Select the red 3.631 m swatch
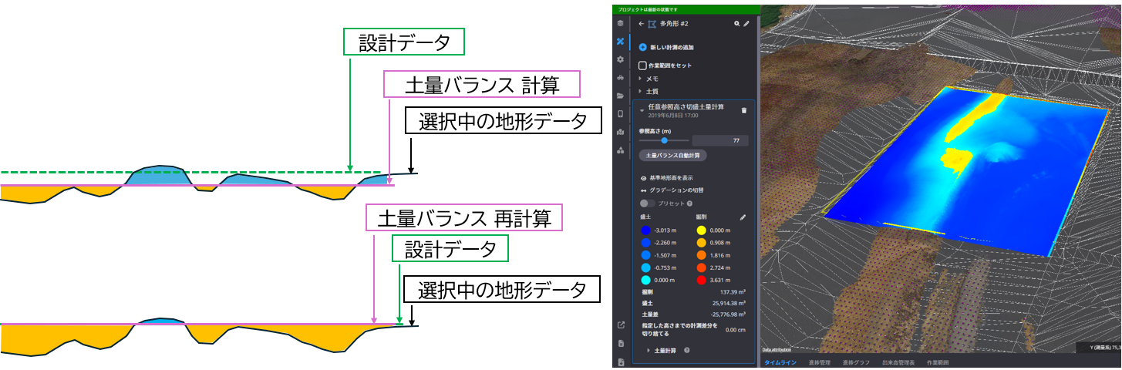This screenshot has height=370, width=1122. 702,280
